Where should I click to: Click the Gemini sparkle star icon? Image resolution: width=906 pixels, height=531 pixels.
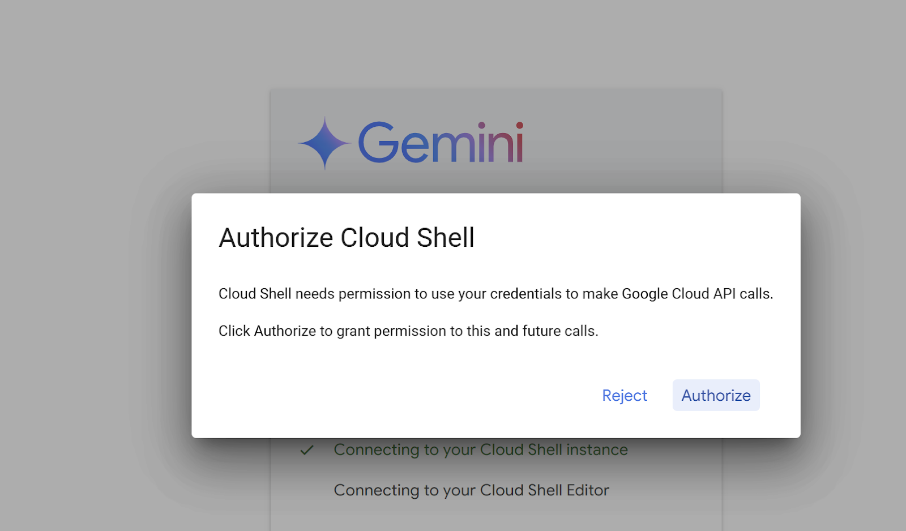[324, 143]
